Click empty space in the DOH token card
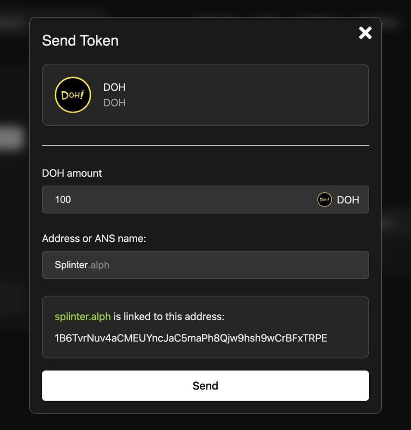This screenshot has height=430, width=411. point(250,95)
